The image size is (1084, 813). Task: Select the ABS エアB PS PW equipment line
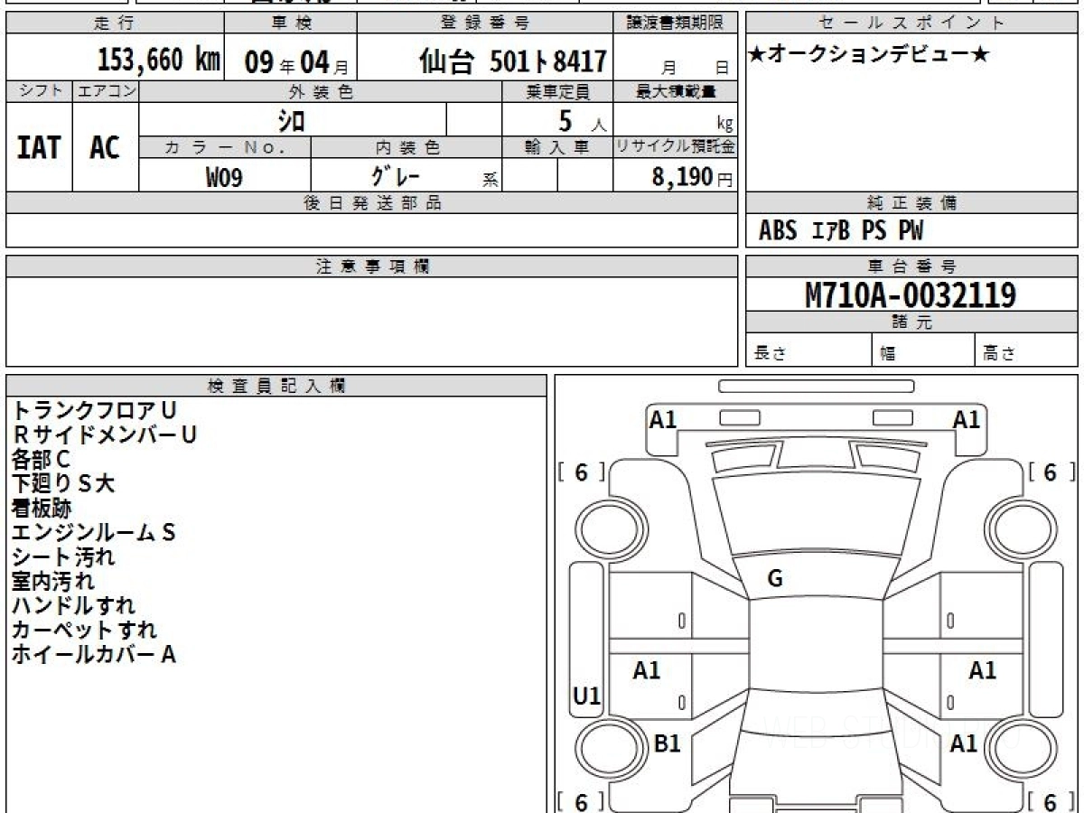[x=841, y=231]
